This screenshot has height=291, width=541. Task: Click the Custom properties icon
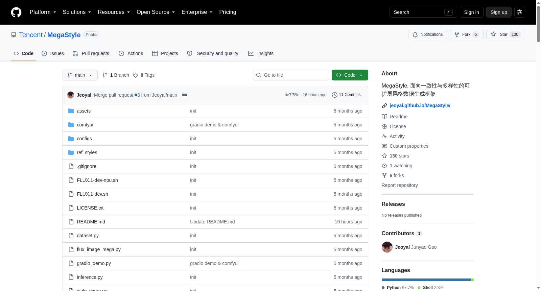384,146
